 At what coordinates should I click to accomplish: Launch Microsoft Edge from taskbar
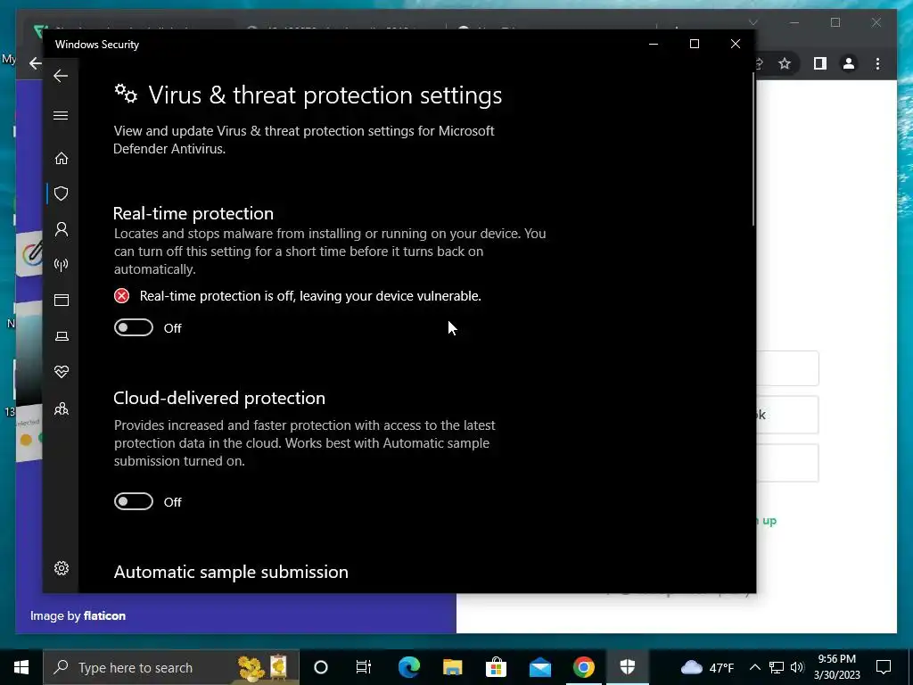(408, 667)
